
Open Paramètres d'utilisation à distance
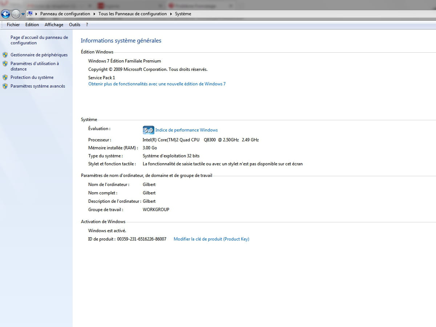tap(35, 66)
